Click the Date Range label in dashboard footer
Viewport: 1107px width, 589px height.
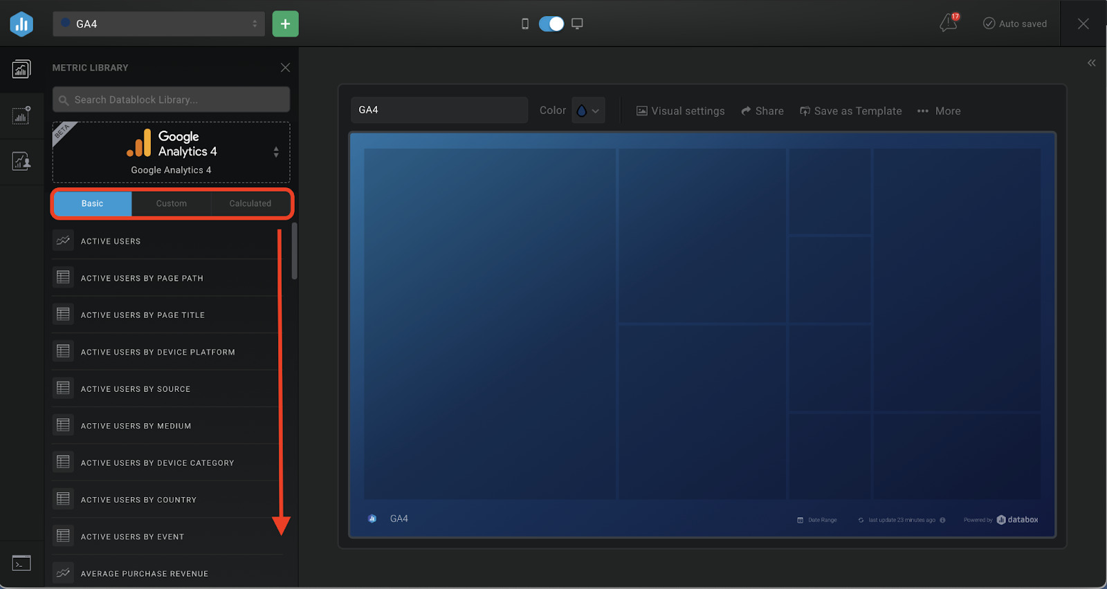822,520
